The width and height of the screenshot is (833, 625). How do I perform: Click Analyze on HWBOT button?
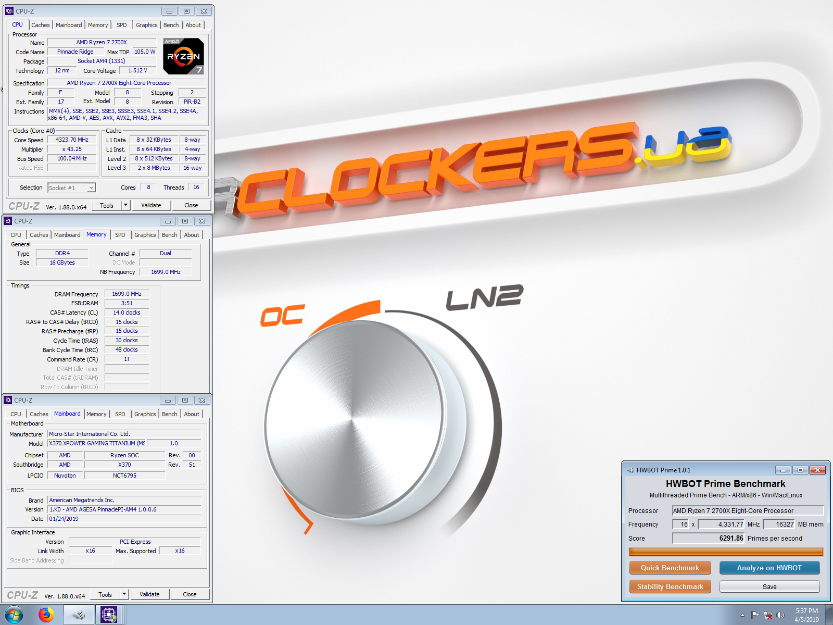(x=769, y=568)
